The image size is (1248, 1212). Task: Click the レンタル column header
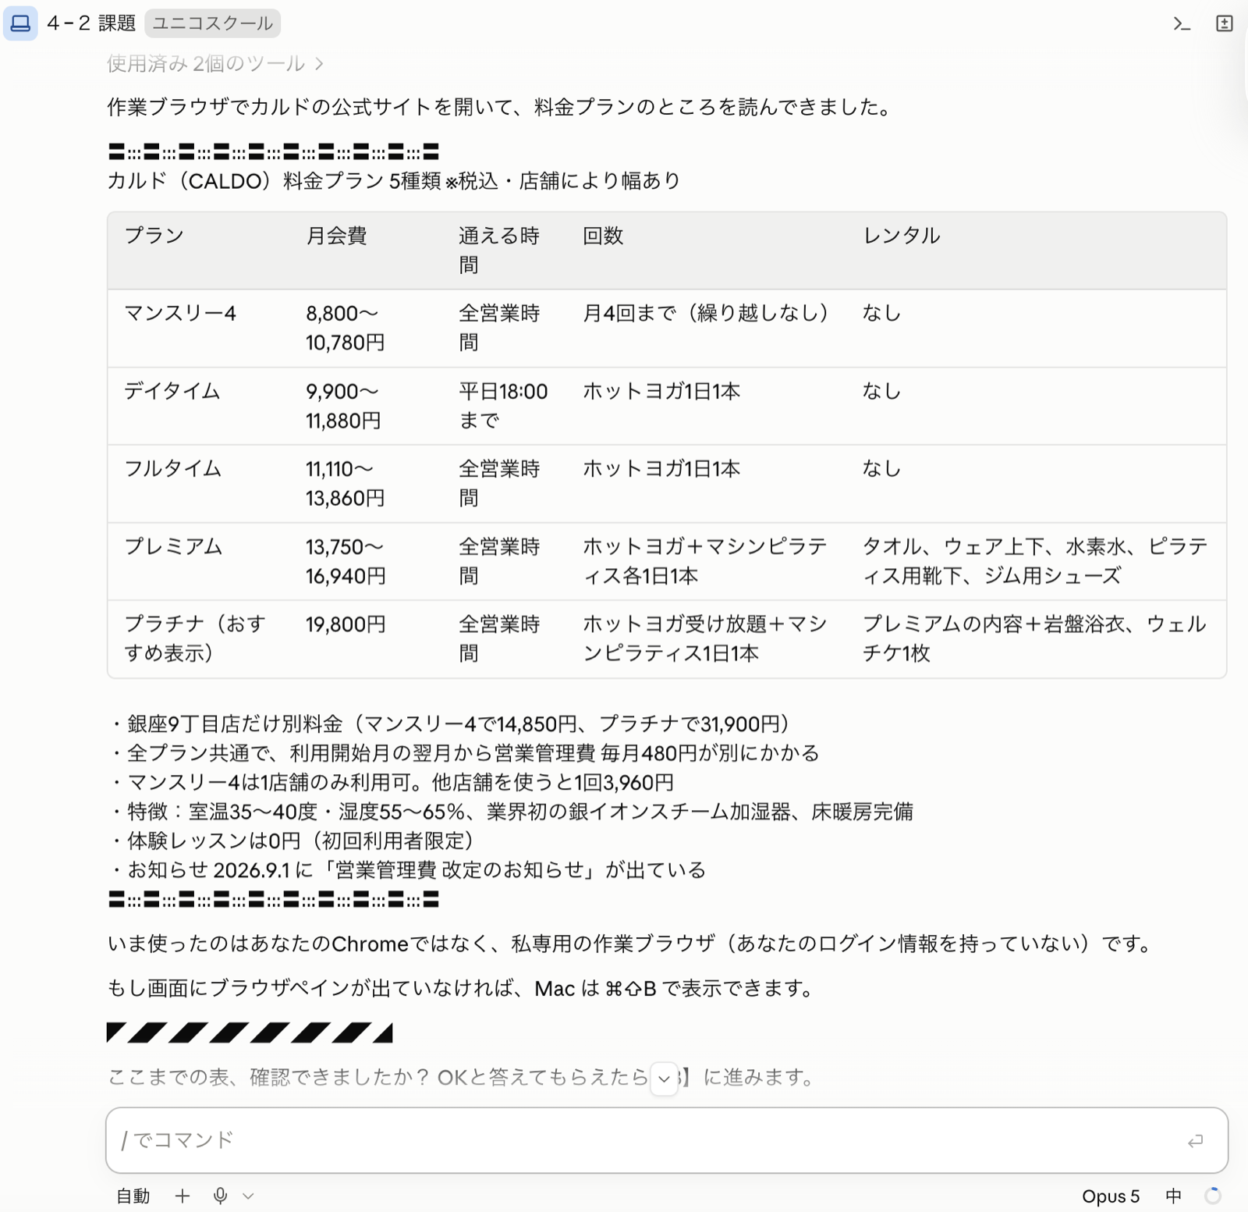pyautogui.click(x=902, y=236)
